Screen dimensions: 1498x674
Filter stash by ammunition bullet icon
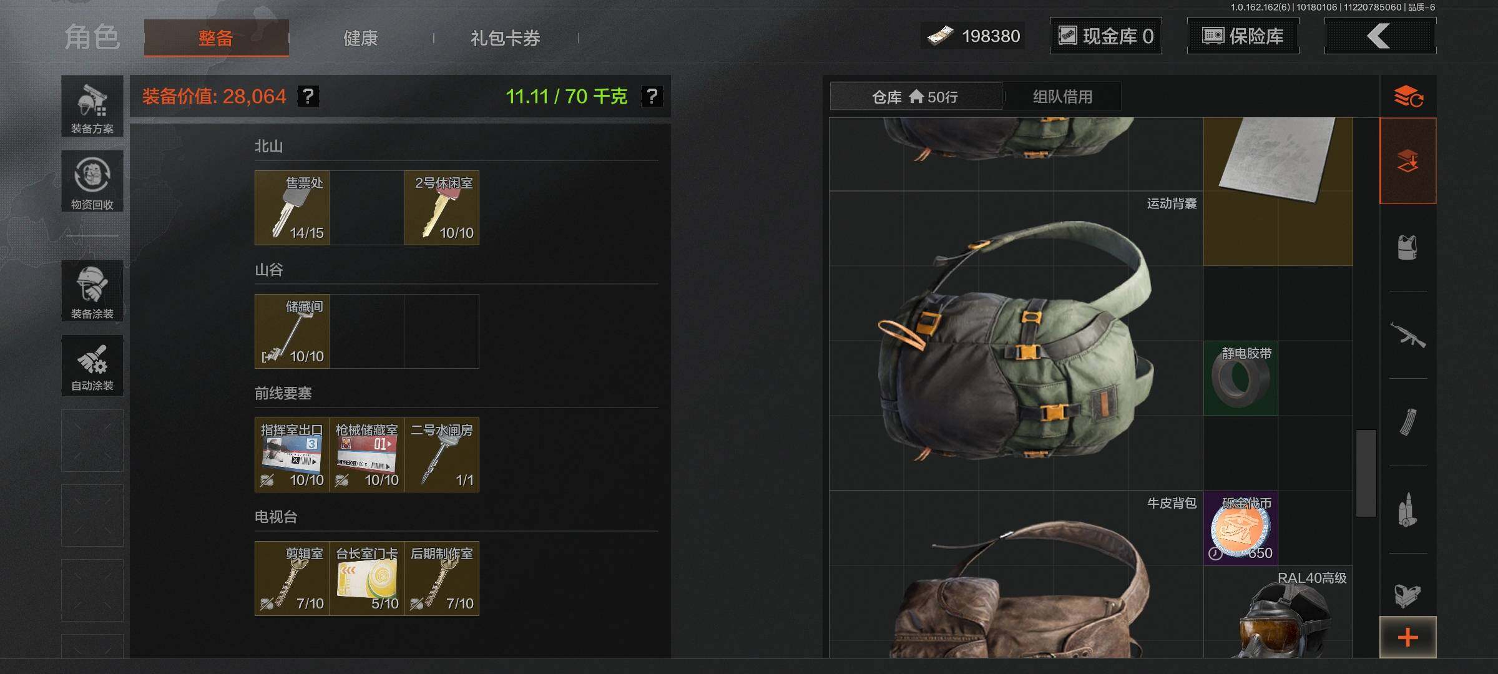1408,509
